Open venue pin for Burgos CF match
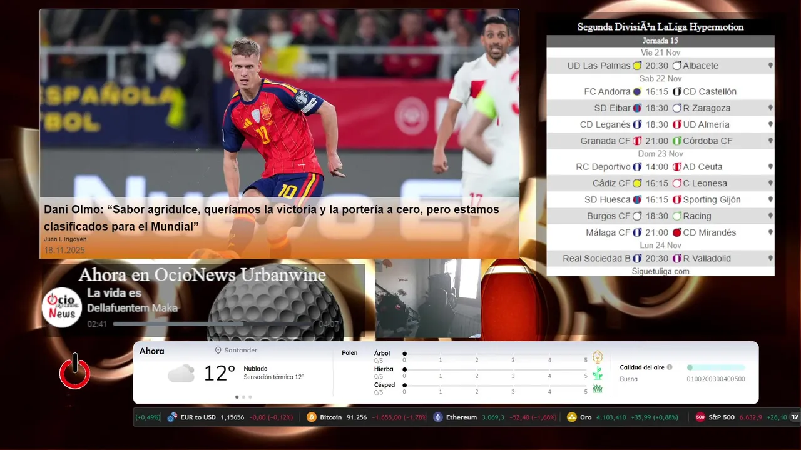 [x=770, y=216]
